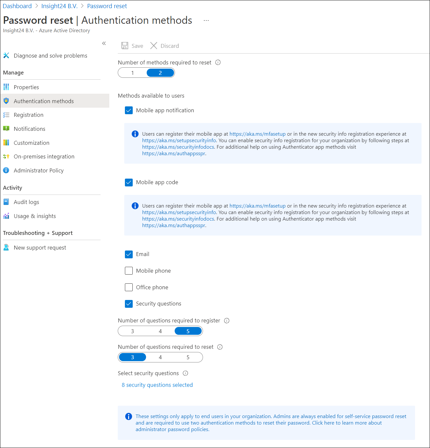Image resolution: width=430 pixels, height=448 pixels.
Task: Collapse the sidebar with double chevron
Action: 104,43
